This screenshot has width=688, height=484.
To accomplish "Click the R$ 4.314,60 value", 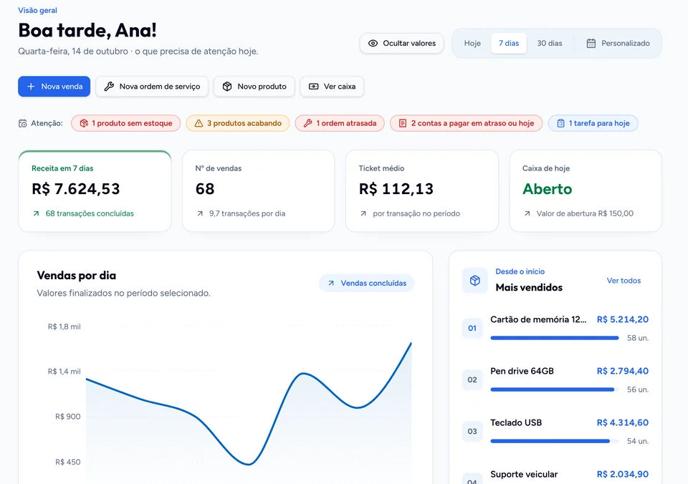I will [623, 422].
